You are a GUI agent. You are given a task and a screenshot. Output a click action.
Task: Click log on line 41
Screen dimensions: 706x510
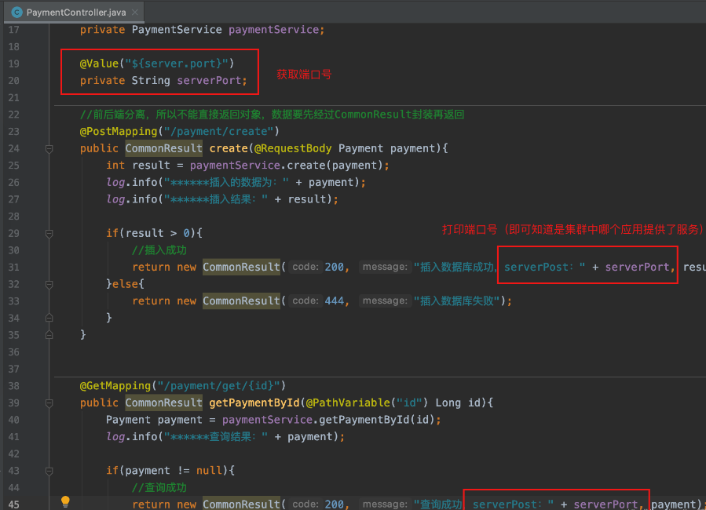coord(115,437)
